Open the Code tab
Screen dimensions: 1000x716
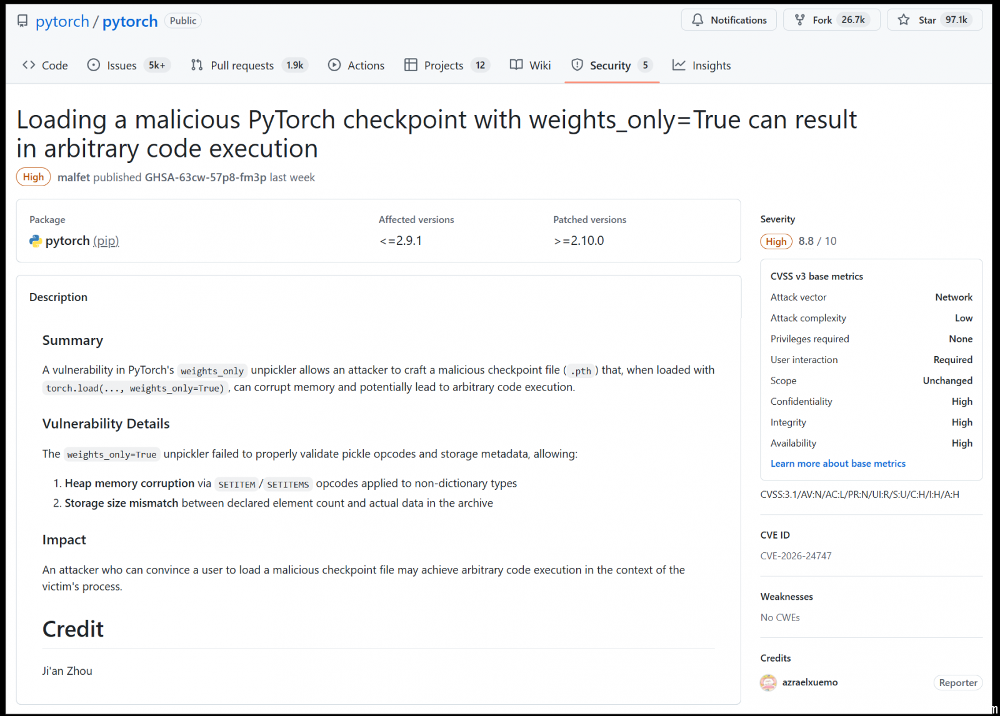point(45,65)
